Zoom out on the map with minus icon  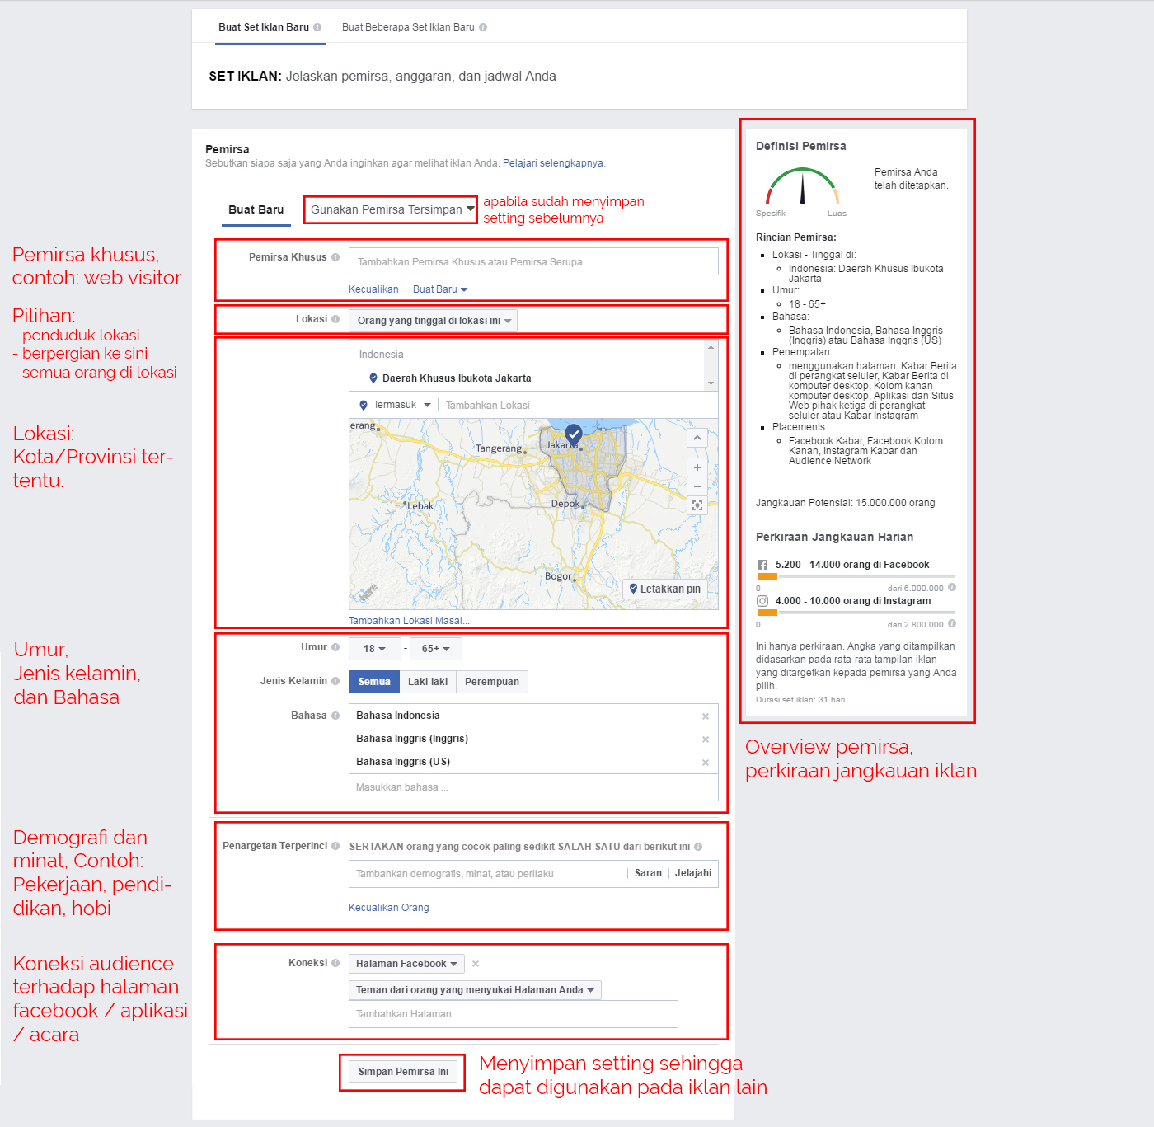[x=697, y=486]
